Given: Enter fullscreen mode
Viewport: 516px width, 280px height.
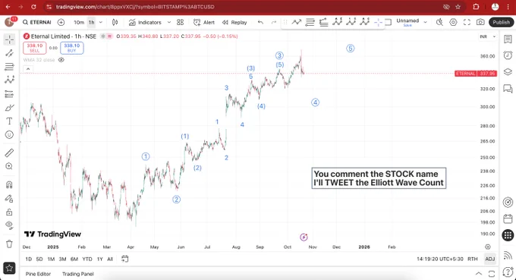Looking at the screenshot, I should pyautogui.click(x=467, y=22).
